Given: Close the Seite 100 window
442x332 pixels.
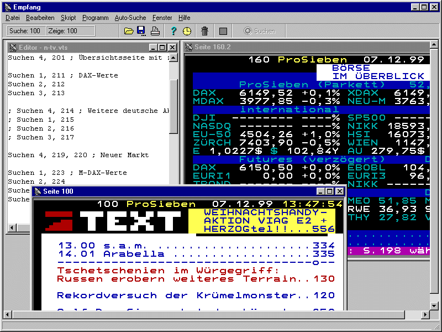Looking at the screenshot, I should [340, 191].
